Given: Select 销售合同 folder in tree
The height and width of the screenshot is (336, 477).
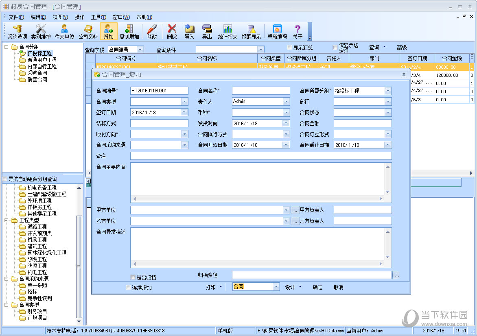Looking at the screenshot, I should pyautogui.click(x=37, y=79).
